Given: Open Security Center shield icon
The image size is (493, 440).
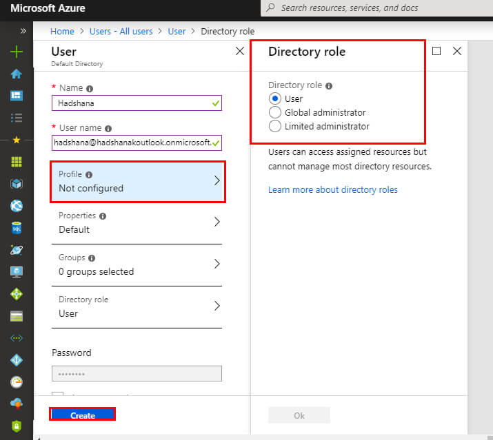Looking at the screenshot, I should (17, 426).
